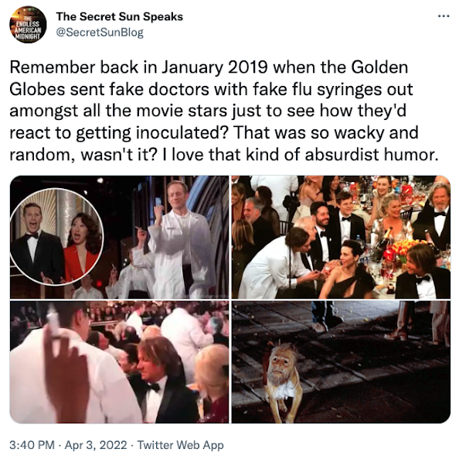Click the phrase "absurdist humor" in the tweet

pos(372,154)
